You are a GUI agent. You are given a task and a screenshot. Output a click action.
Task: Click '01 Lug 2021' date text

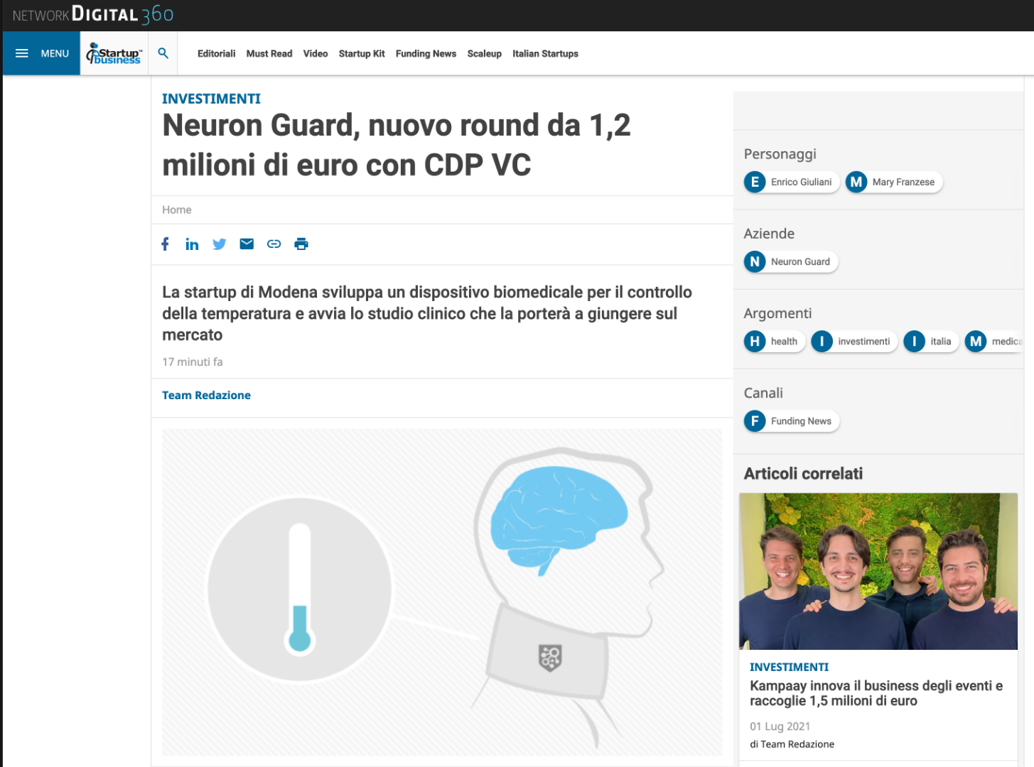point(780,726)
